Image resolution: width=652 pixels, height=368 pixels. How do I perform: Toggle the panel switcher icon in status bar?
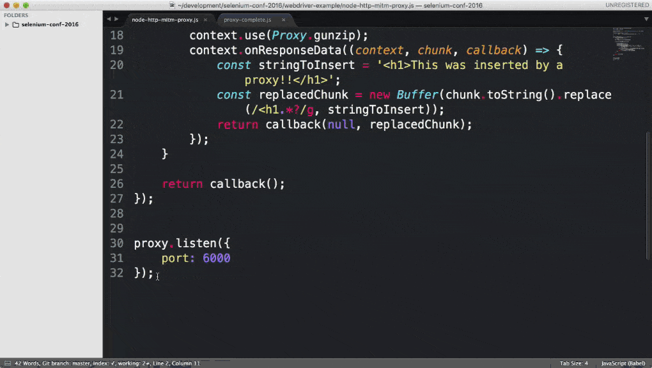7,364
